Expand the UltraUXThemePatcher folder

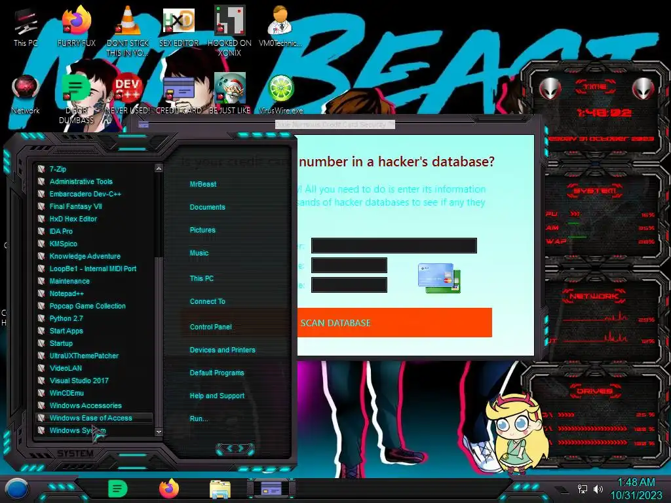(x=84, y=356)
